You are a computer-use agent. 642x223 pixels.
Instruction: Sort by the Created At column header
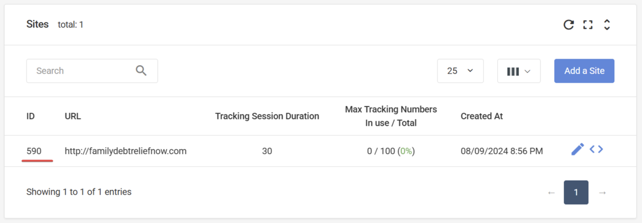[x=481, y=116]
